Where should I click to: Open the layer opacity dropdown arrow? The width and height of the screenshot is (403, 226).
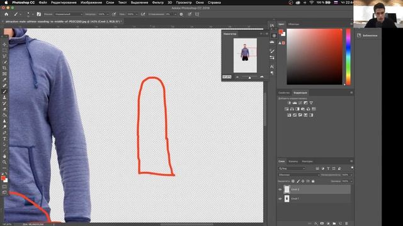point(351,175)
